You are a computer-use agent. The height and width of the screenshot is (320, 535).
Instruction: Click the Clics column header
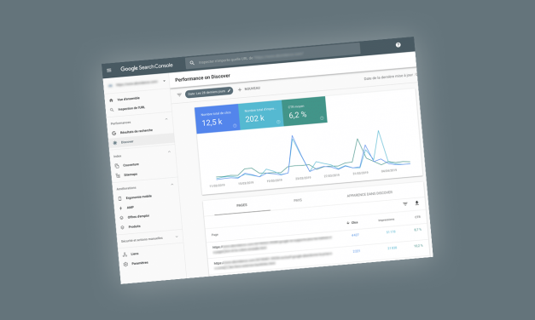pos(354,223)
